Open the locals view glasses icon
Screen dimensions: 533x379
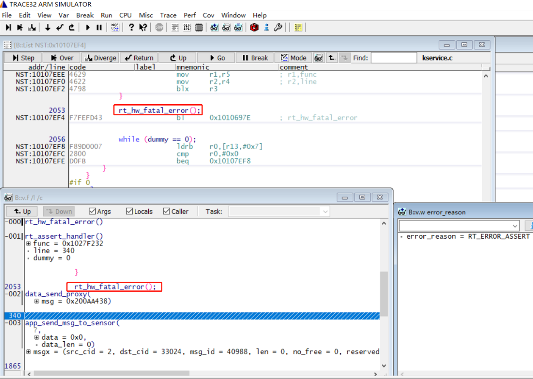(226, 28)
